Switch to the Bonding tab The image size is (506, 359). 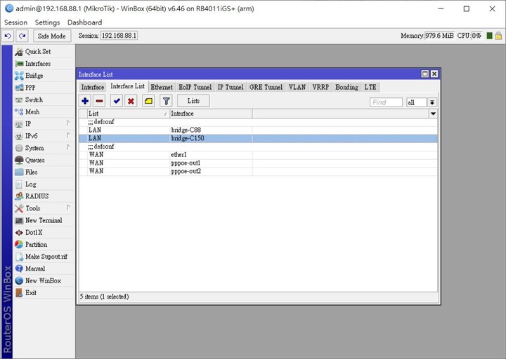pyautogui.click(x=346, y=87)
